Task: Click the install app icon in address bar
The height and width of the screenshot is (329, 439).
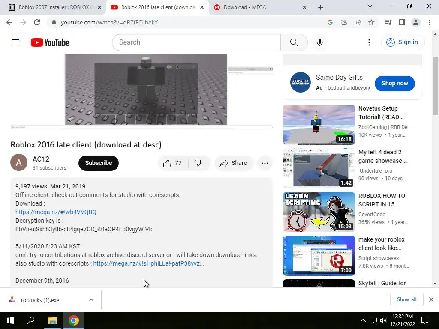Action: point(344,22)
